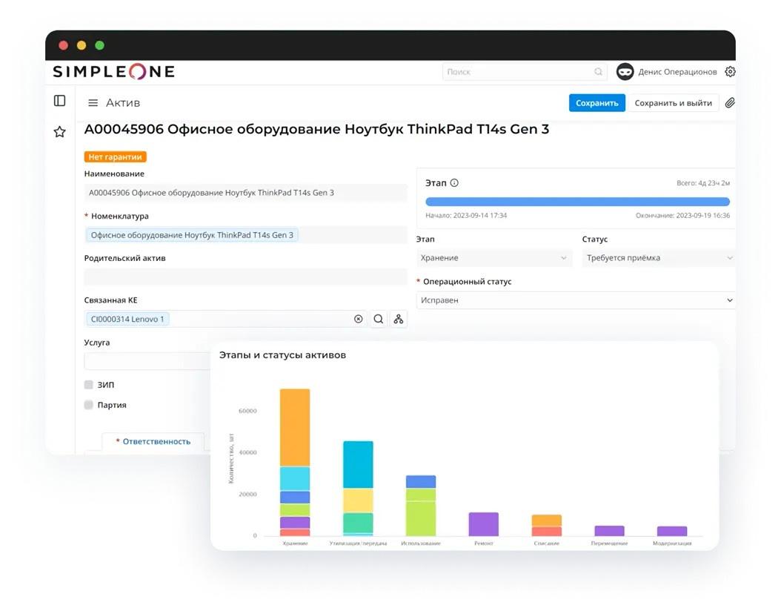The width and height of the screenshot is (781, 611).
Task: Focus the Поиск search field
Action: 521,72
